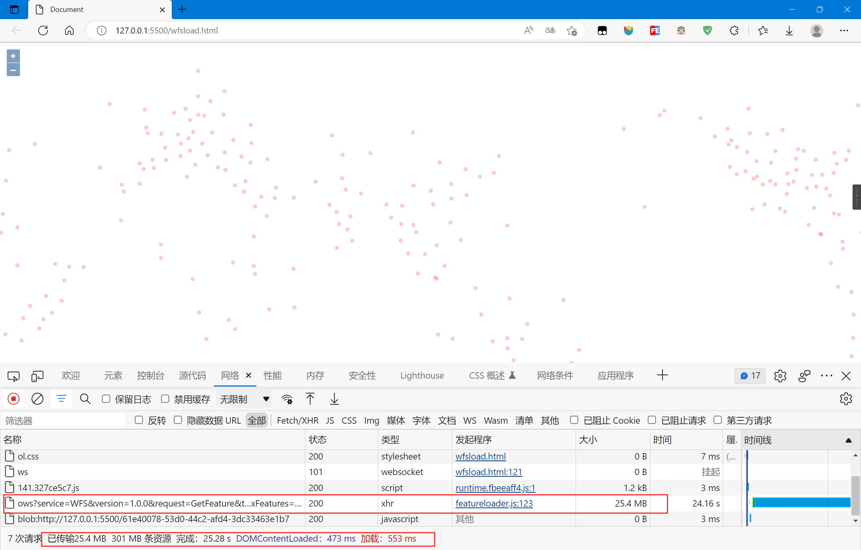
Task: Check the 已阻止请求 checkbox
Action: coord(652,420)
